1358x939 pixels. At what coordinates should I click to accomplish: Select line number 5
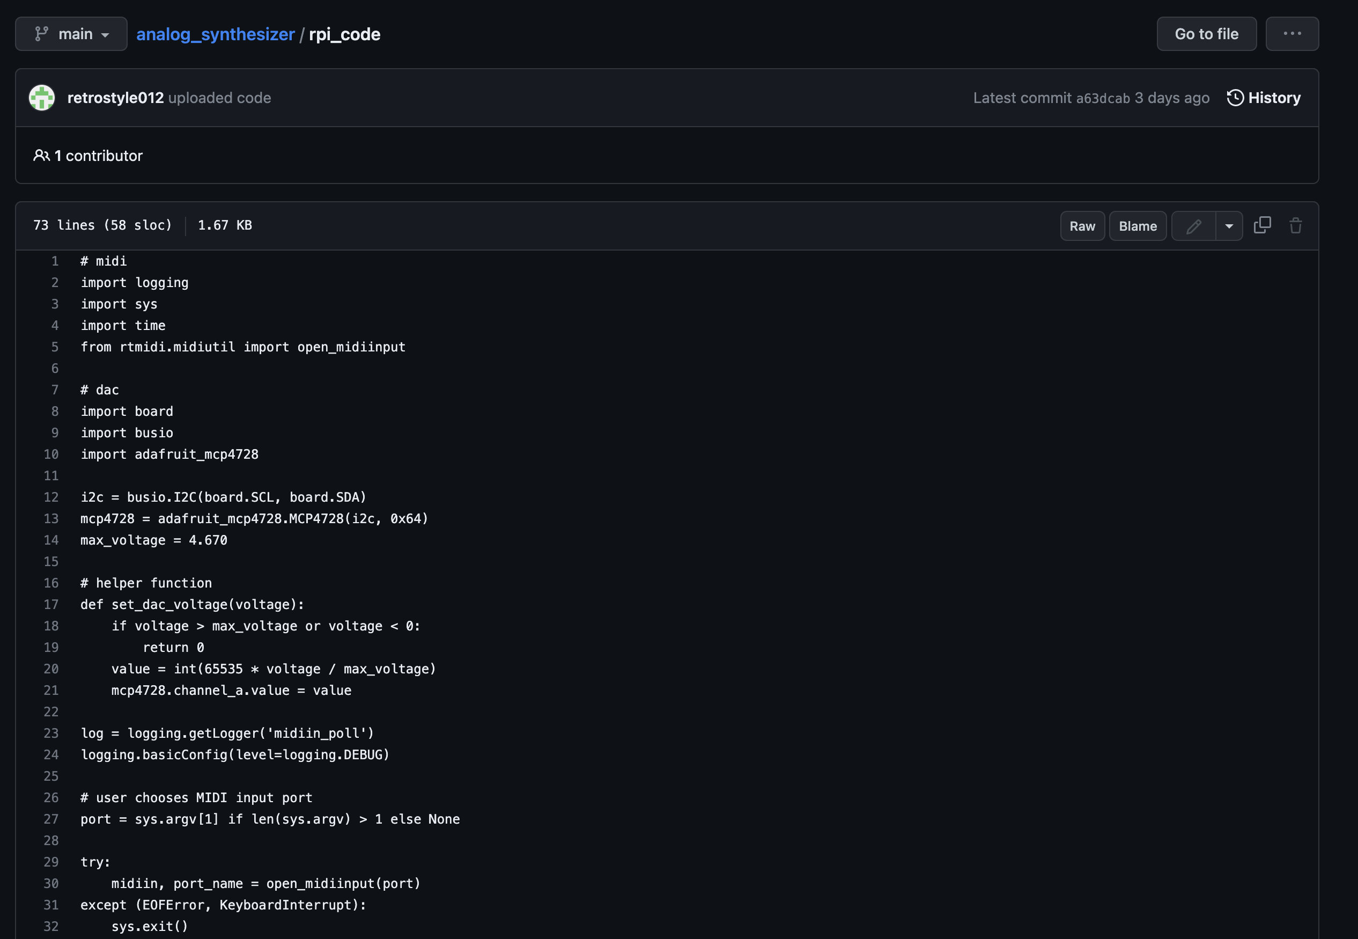[55, 347]
